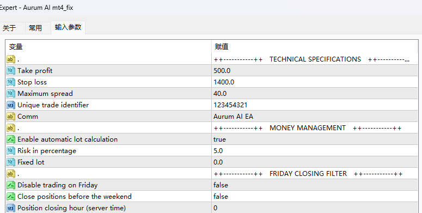Screen dimensions: 422x213
Task: Open the 常用 tab
Action: pyautogui.click(x=35, y=28)
